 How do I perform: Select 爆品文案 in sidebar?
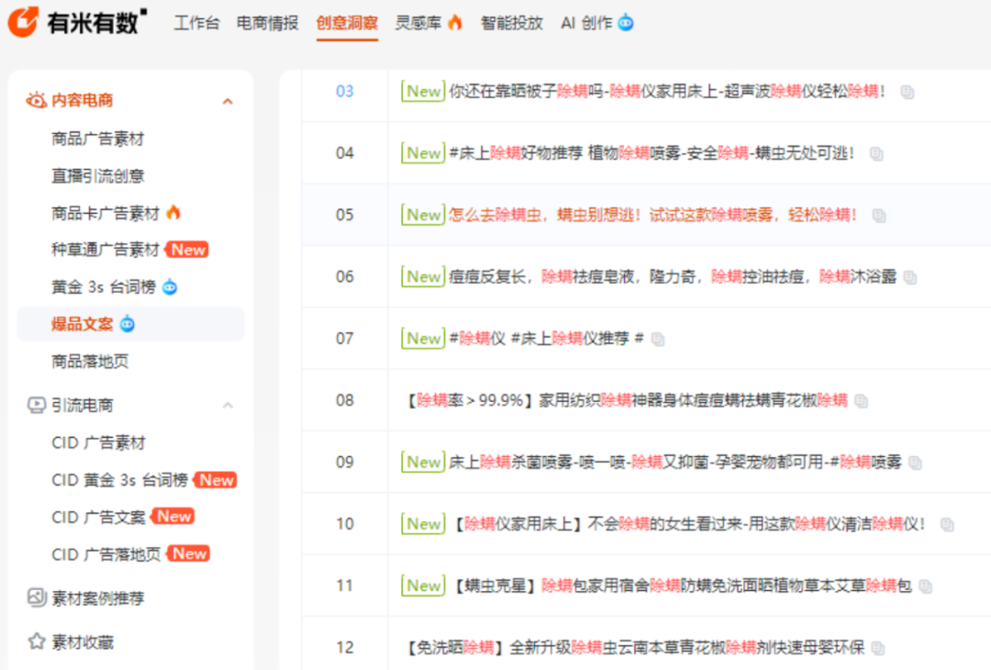[x=83, y=324]
